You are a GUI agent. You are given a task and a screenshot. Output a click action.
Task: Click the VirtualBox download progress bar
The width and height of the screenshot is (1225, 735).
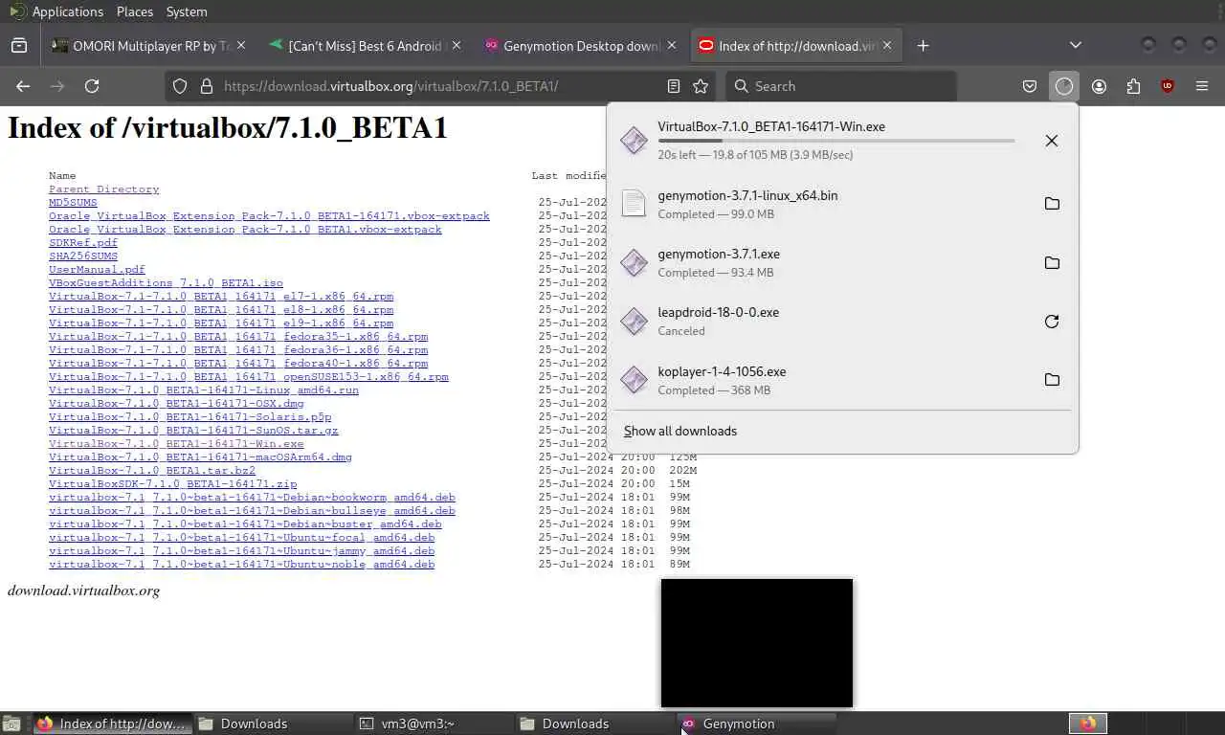pyautogui.click(x=835, y=141)
